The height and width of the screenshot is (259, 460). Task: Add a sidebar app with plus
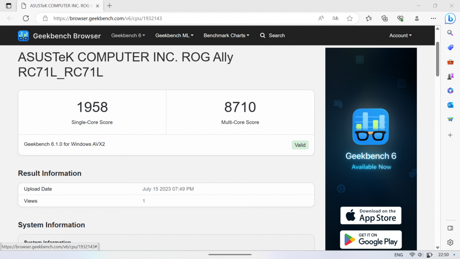(450, 135)
